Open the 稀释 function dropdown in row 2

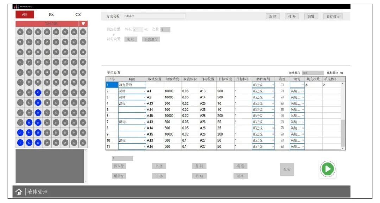[132, 91]
